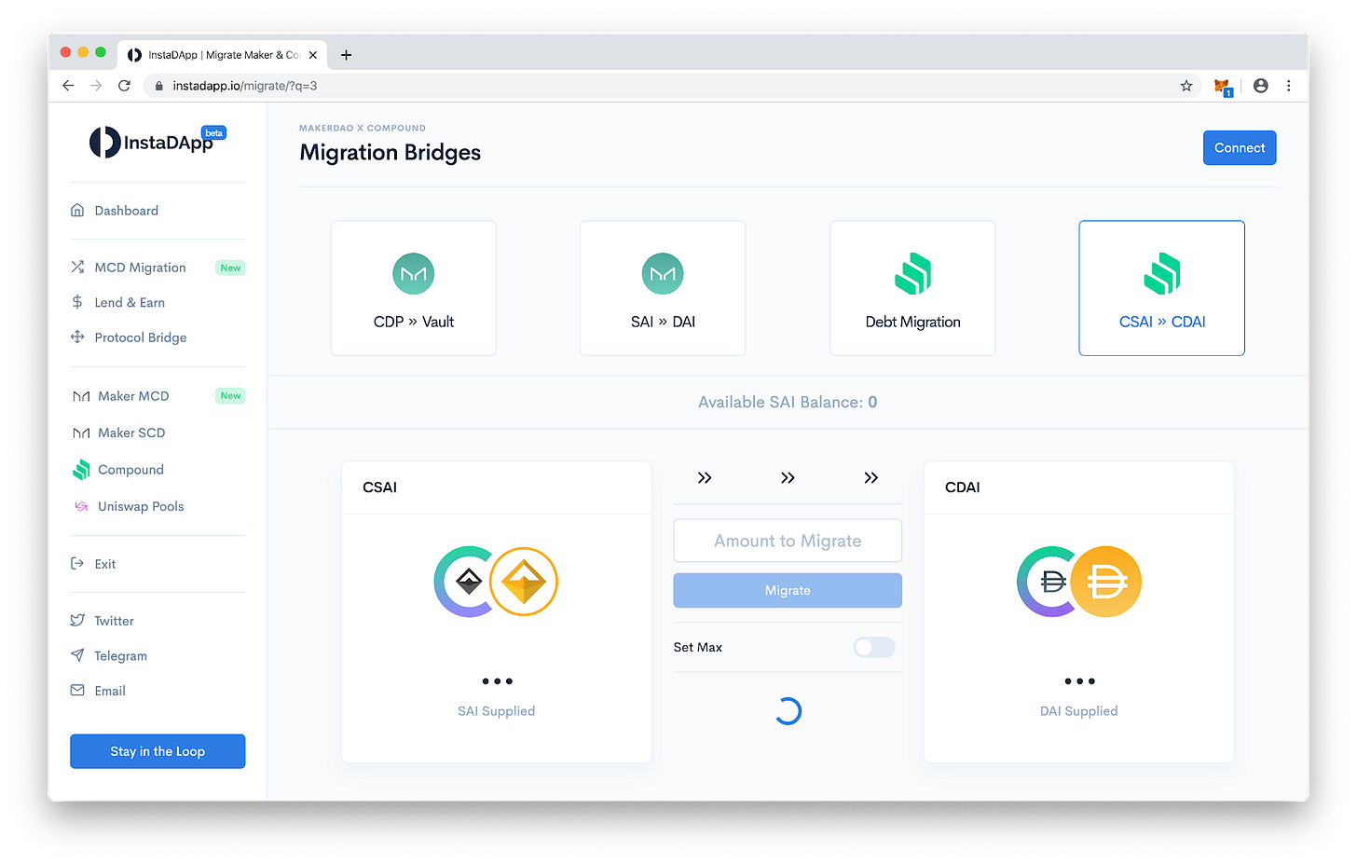Screen dimensions: 1357x865
Task: Click the Twitter bird icon
Action: point(77,620)
